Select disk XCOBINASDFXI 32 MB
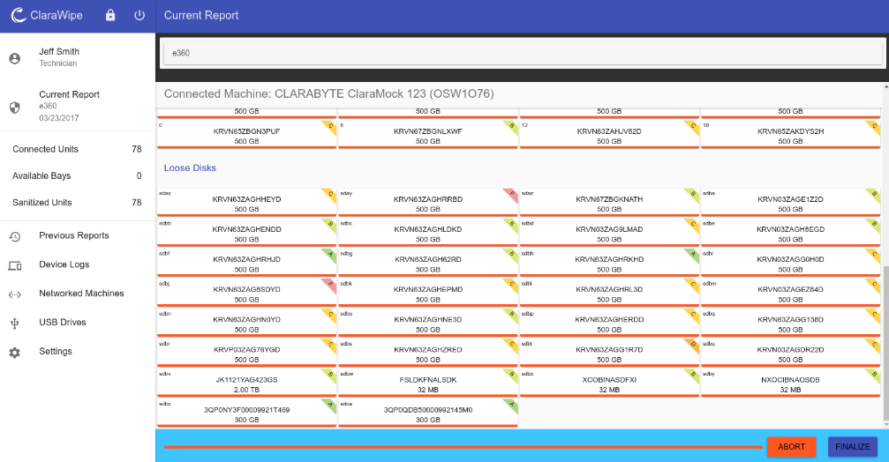 click(x=609, y=384)
